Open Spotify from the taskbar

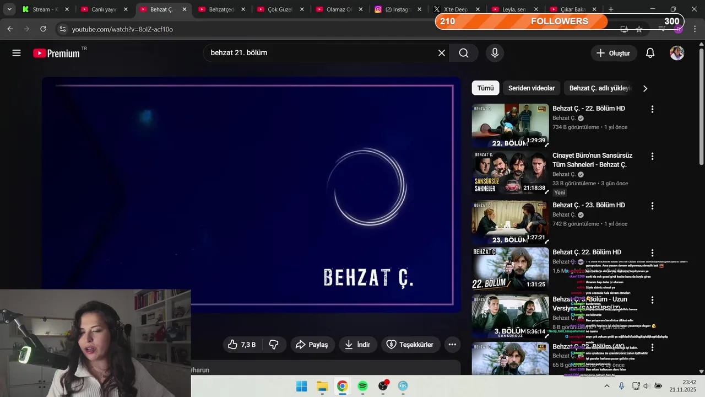tap(362, 386)
